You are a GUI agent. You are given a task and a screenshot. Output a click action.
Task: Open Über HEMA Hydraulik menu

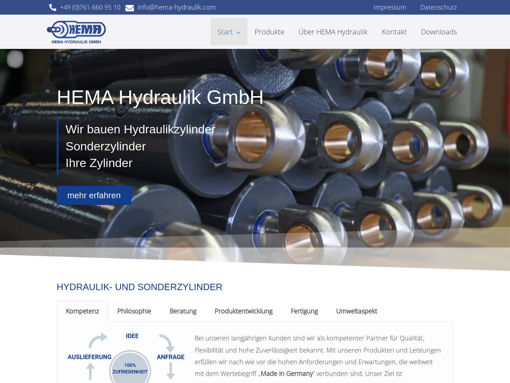point(333,32)
